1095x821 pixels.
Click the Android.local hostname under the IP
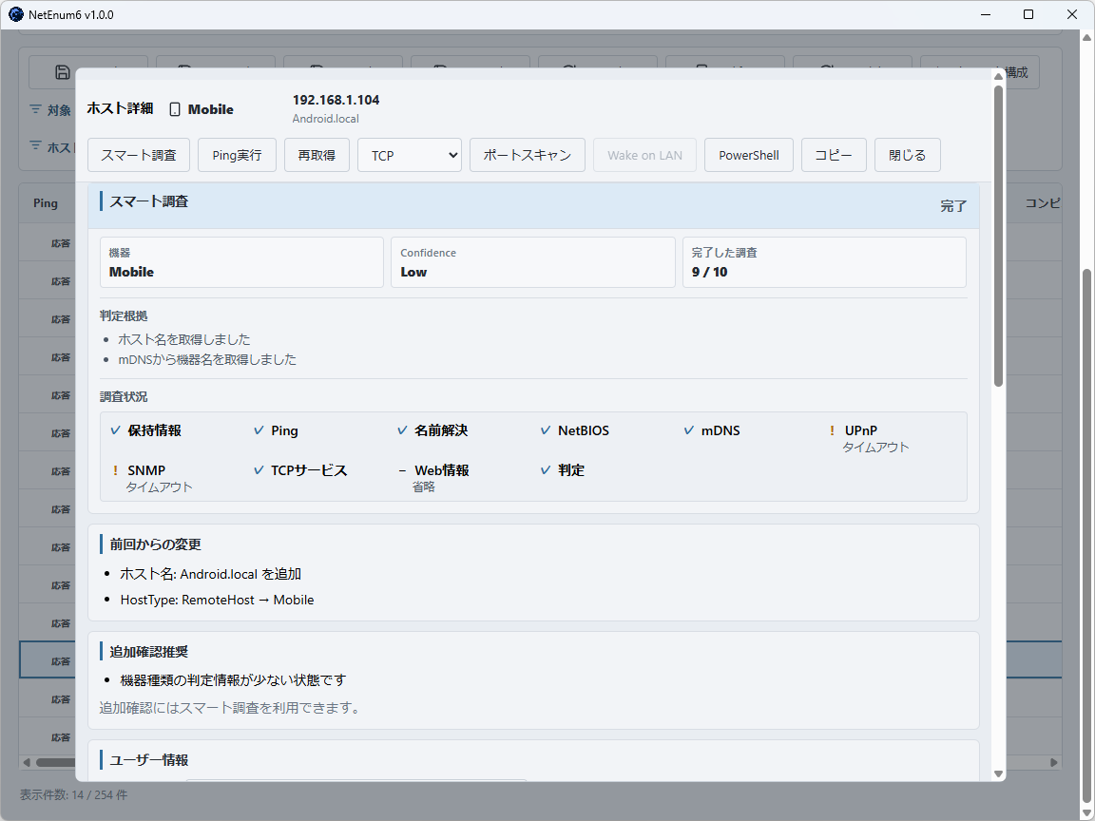click(325, 119)
